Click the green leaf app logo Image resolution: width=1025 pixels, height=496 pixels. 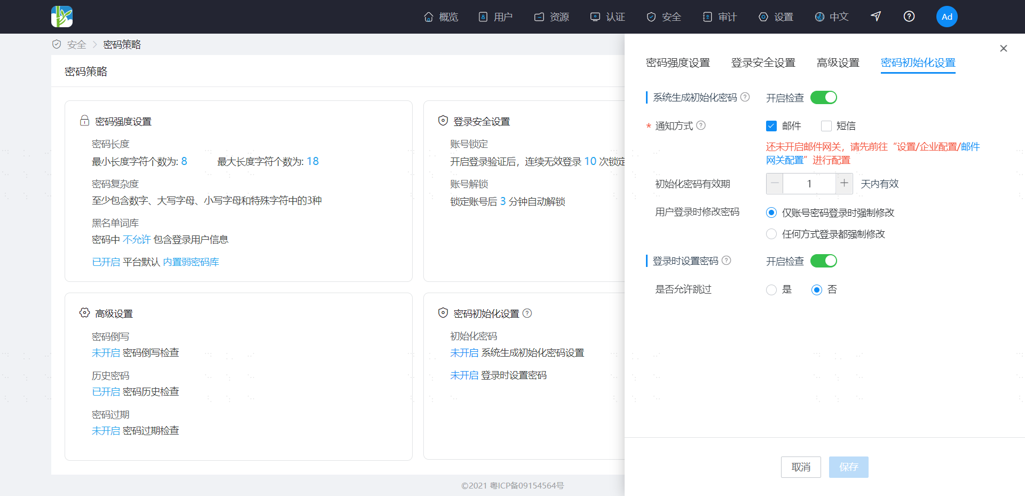pos(62,17)
